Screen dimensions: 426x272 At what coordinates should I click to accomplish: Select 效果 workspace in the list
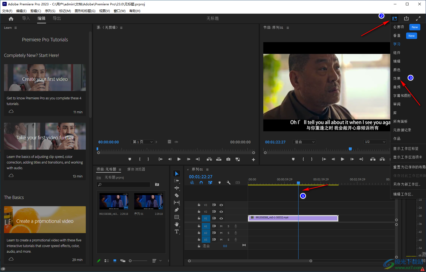(397, 78)
